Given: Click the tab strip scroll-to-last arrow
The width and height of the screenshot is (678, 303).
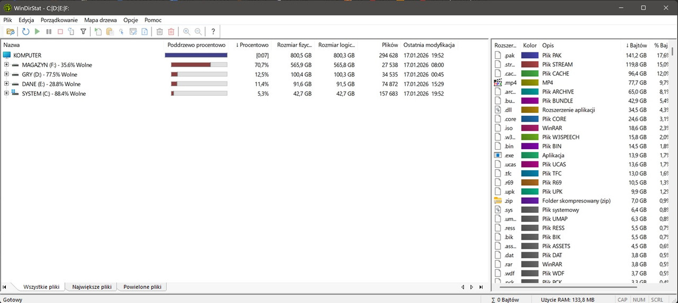Looking at the screenshot, I should point(481,287).
